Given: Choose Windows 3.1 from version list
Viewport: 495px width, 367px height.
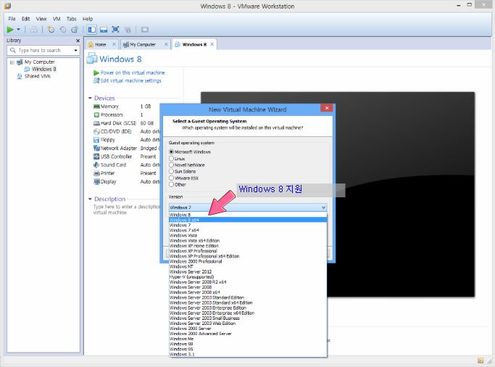Looking at the screenshot, I should click(248, 355).
